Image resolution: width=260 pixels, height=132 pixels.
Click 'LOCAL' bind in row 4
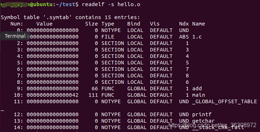tap(135, 56)
